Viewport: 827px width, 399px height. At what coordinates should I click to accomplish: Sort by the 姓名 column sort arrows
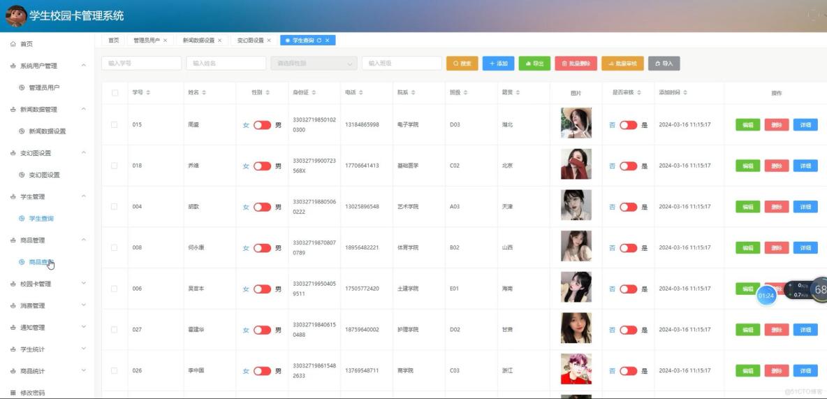click(x=203, y=93)
